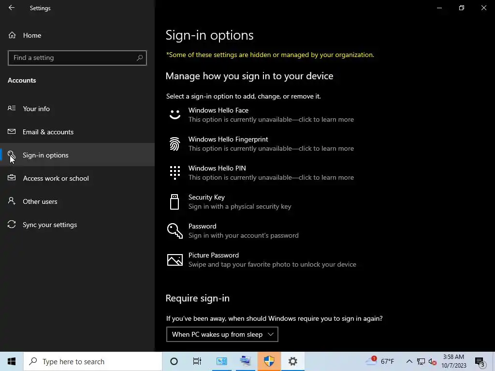Minimize the Settings window

click(439, 8)
